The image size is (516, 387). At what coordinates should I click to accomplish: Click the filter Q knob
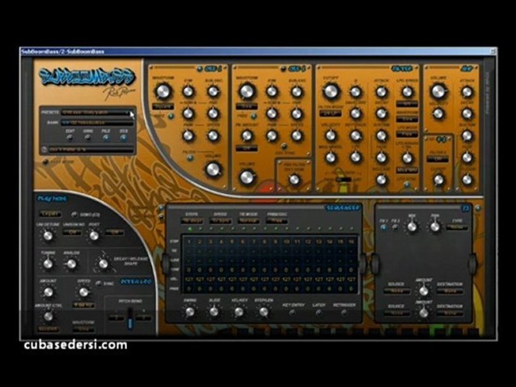355,92
